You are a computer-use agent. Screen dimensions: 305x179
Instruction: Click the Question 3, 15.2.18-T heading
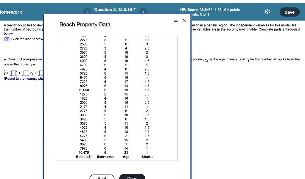115,10
